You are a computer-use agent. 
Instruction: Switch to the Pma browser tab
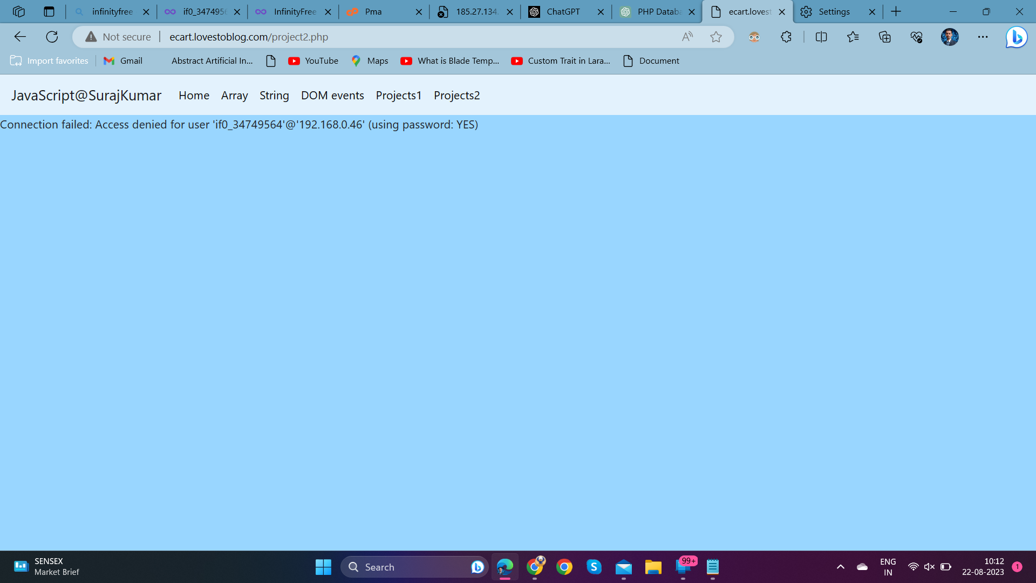373,11
